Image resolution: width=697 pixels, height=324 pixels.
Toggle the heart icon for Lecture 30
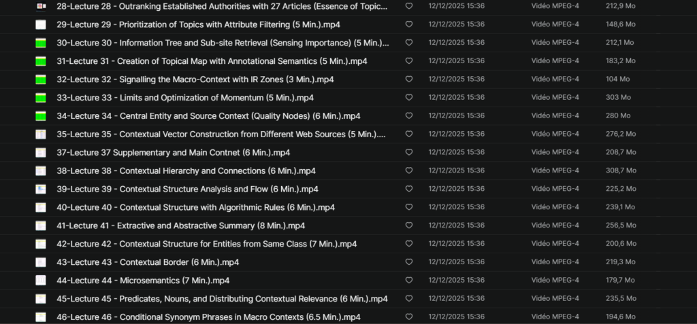click(409, 43)
